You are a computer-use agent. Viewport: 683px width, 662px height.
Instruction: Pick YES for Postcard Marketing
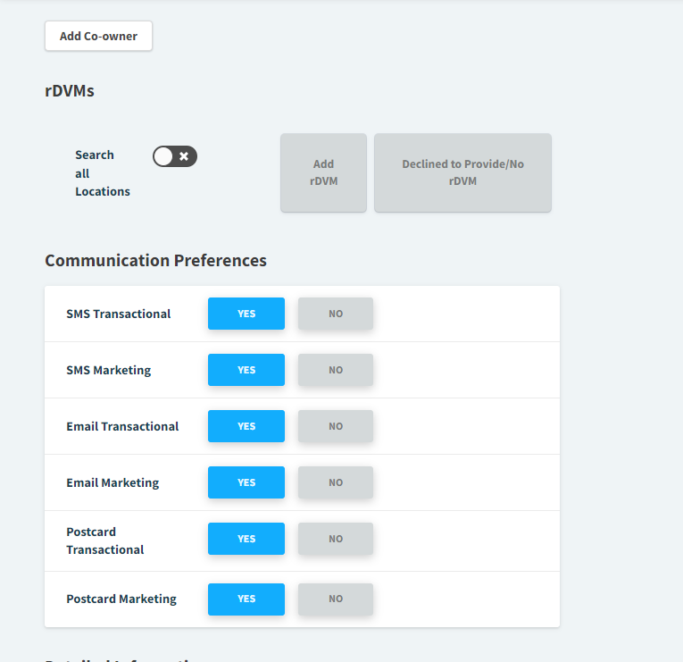246,599
